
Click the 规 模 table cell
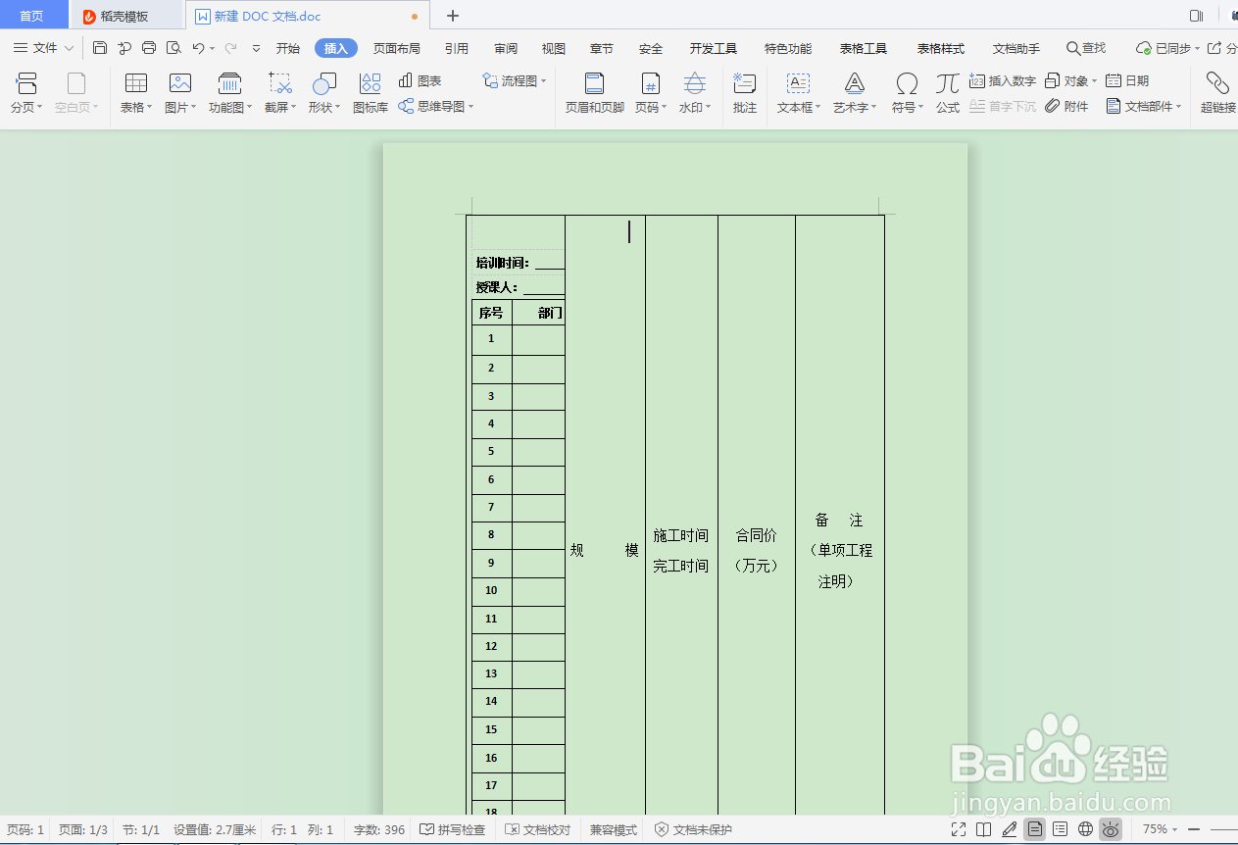click(x=605, y=550)
